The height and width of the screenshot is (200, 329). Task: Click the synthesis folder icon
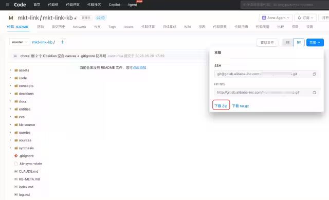point(16,148)
